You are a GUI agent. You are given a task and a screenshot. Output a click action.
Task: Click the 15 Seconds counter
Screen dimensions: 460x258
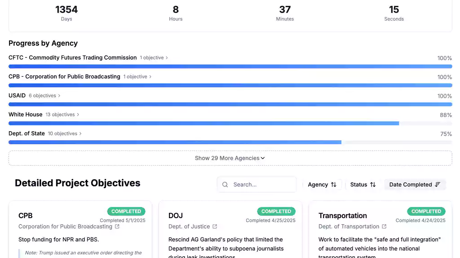[x=394, y=13]
